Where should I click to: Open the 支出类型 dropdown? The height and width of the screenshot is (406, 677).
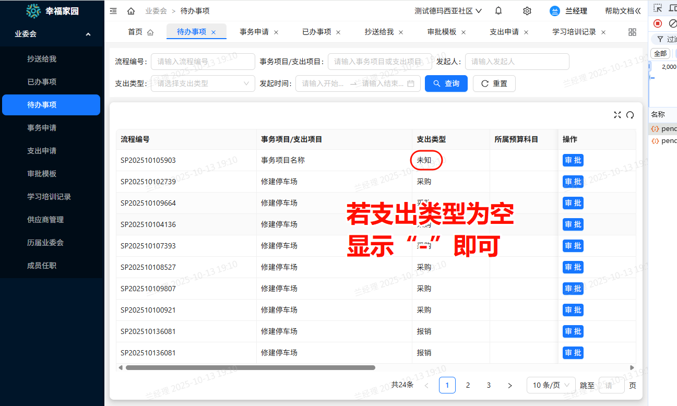pos(203,83)
